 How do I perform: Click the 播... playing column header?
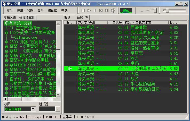70,23
